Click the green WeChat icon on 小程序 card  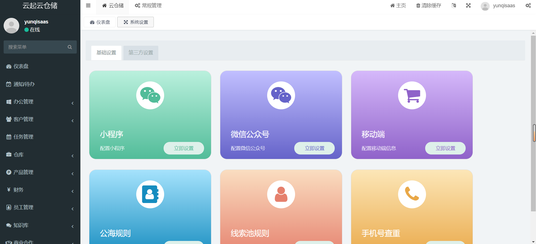[150, 95]
